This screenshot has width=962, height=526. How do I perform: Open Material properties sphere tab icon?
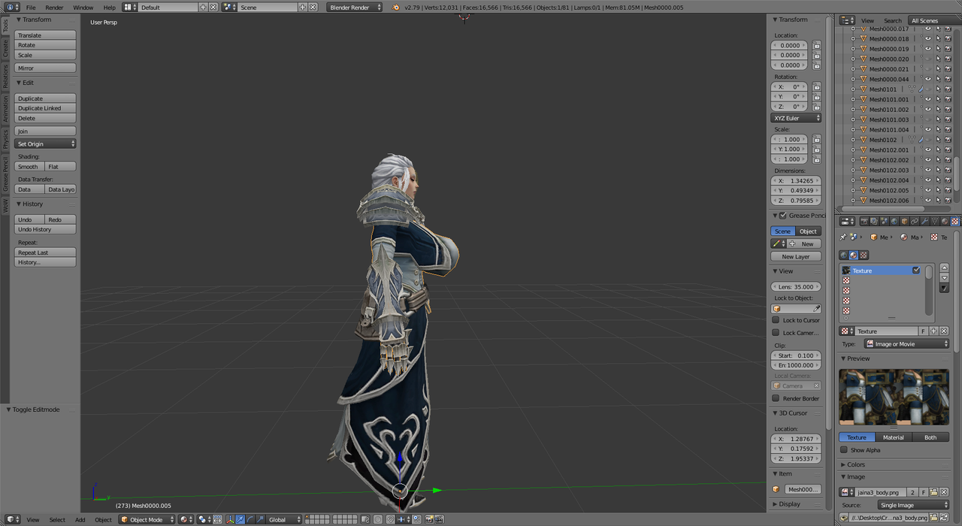(x=945, y=221)
